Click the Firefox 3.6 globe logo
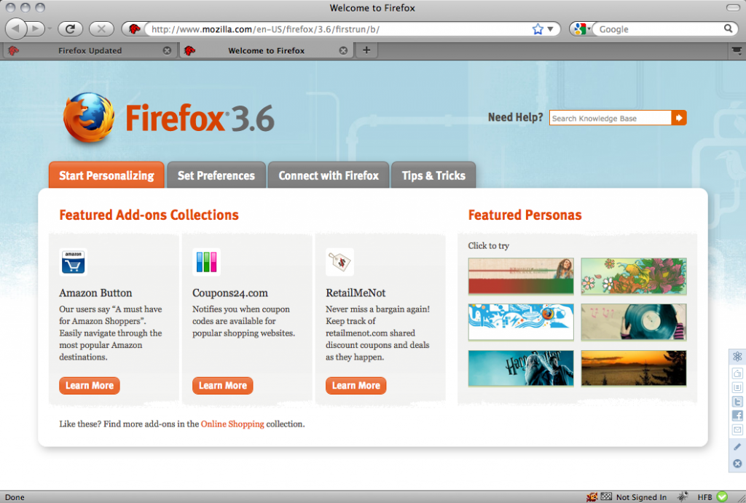746x503 pixels. tap(89, 117)
